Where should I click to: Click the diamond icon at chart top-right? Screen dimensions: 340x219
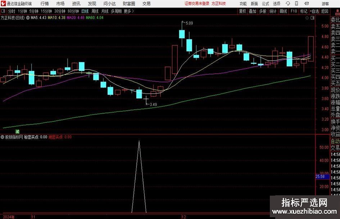coord(307,18)
